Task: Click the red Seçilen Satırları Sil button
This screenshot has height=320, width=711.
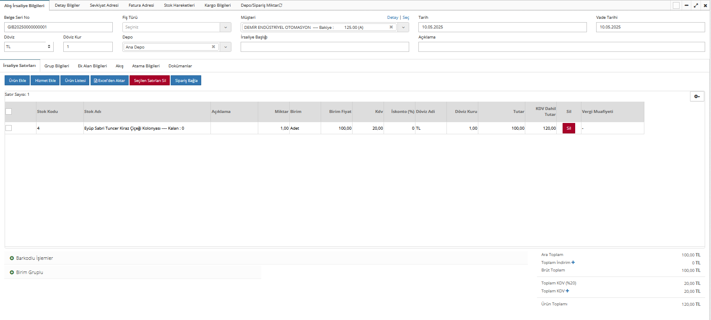Action: tap(150, 80)
